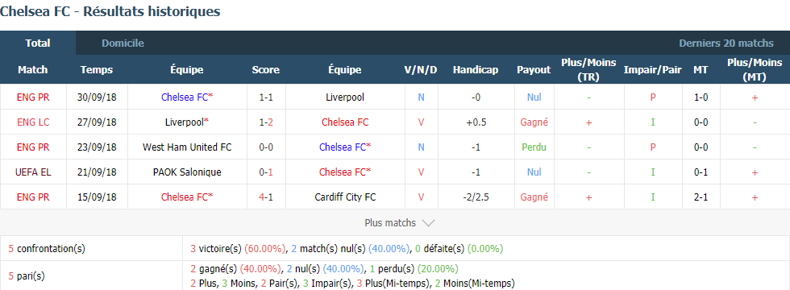This screenshot has height=290, width=790.
Task: Select the Handicap column header
Action: tap(475, 70)
